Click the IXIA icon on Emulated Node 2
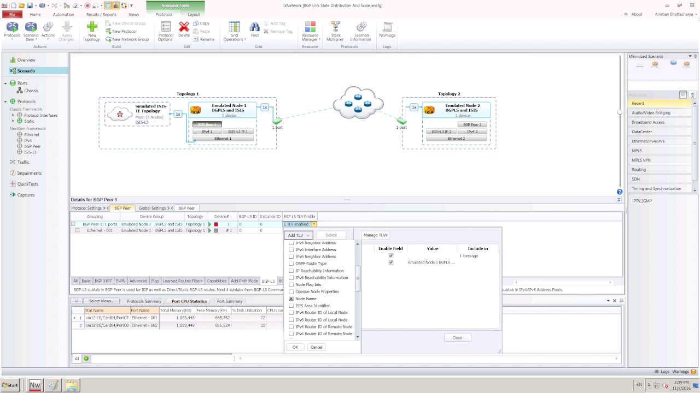The image size is (700, 393). tap(429, 111)
